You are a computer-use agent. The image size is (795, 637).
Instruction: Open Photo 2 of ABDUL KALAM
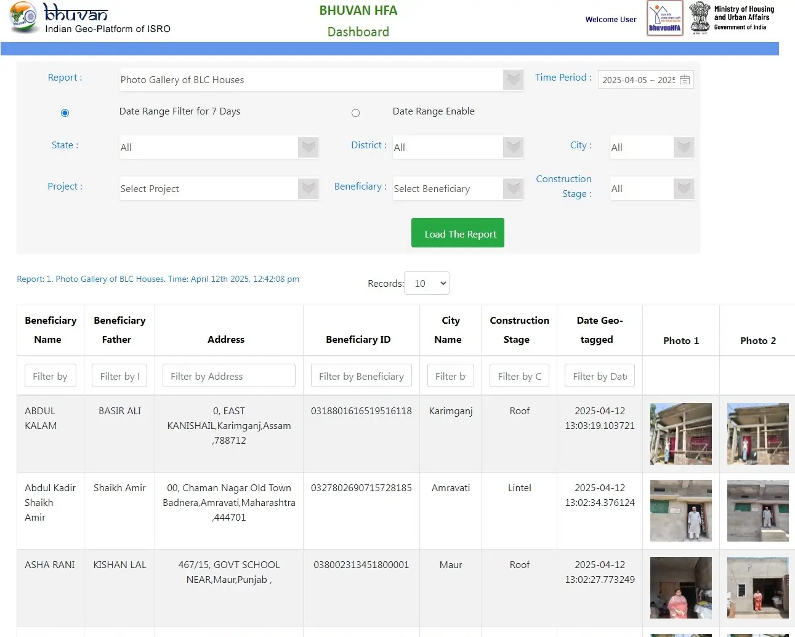click(758, 434)
